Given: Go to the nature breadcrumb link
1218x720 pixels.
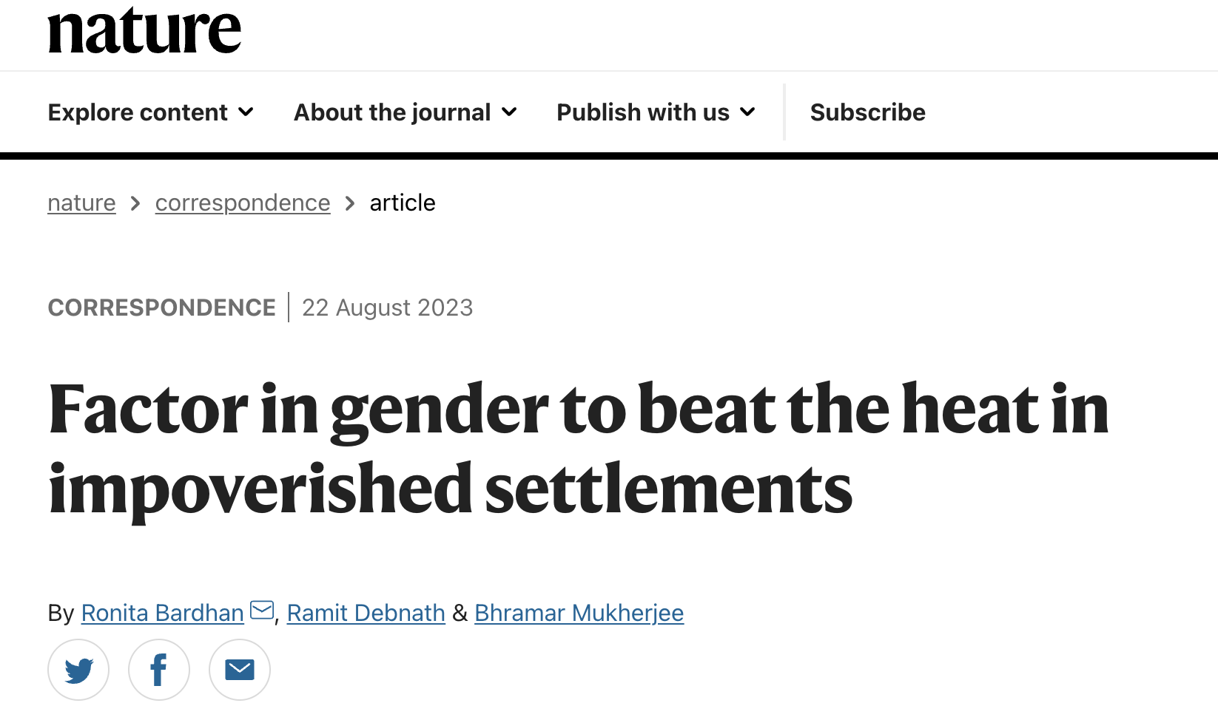Looking at the screenshot, I should point(81,203).
